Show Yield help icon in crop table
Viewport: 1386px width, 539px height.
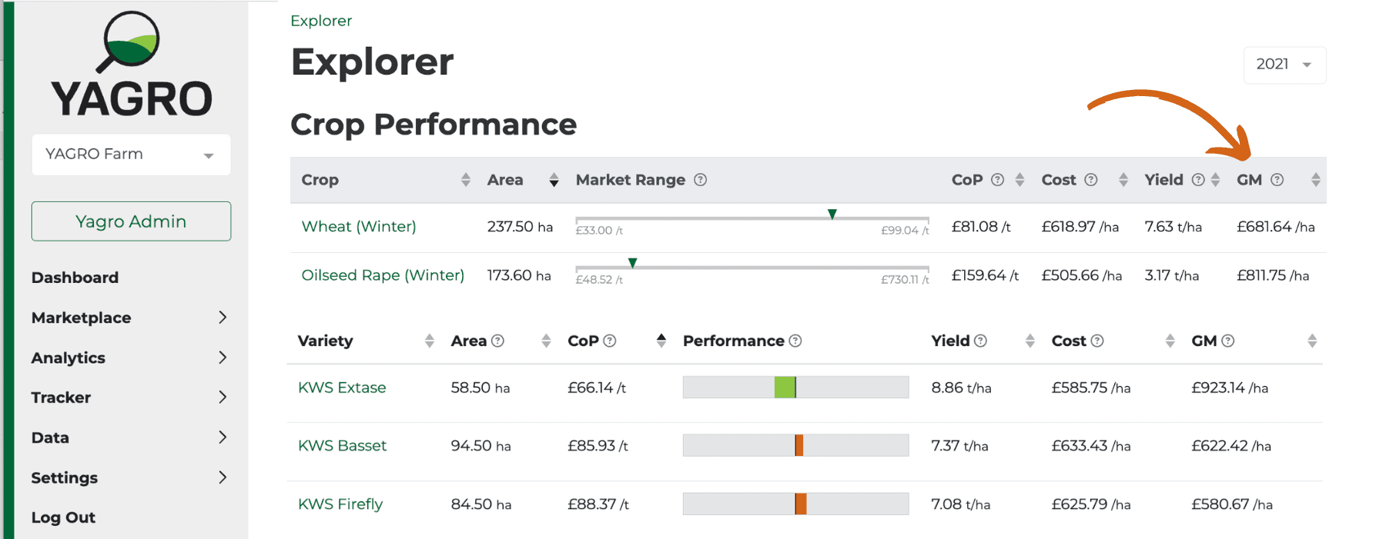(1198, 180)
